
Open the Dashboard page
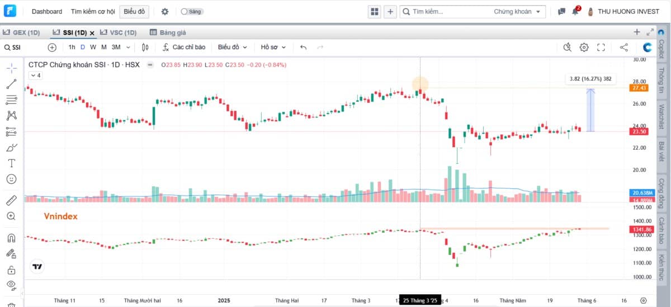tap(47, 11)
